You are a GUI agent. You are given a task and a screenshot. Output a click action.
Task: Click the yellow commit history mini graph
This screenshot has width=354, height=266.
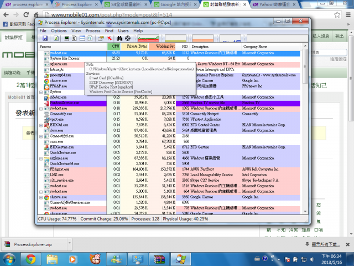pyautogui.click(x=175, y=38)
